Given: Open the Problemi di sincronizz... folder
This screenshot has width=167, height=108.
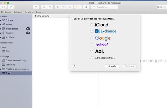Looking at the screenshot, I should click(16, 69).
